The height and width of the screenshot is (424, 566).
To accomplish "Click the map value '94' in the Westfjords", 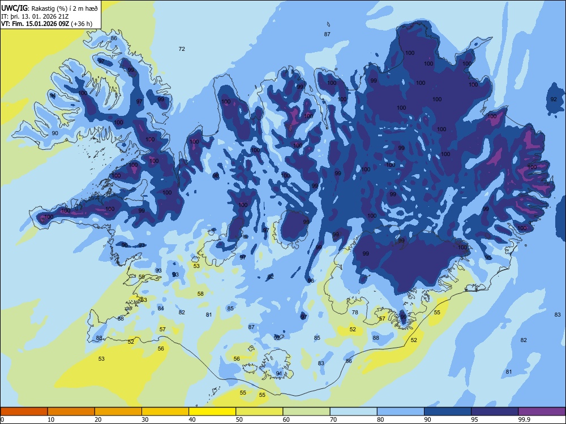I will 53,96.
